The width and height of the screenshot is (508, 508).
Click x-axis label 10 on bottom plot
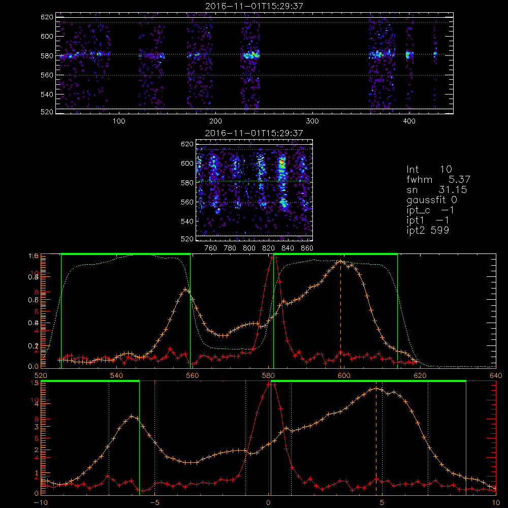tap(496, 503)
